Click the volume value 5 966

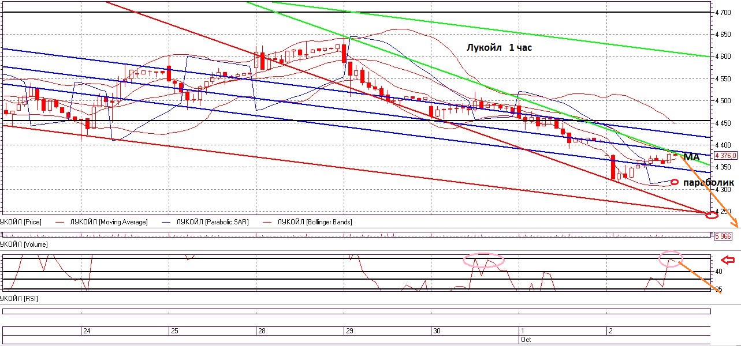click(724, 236)
